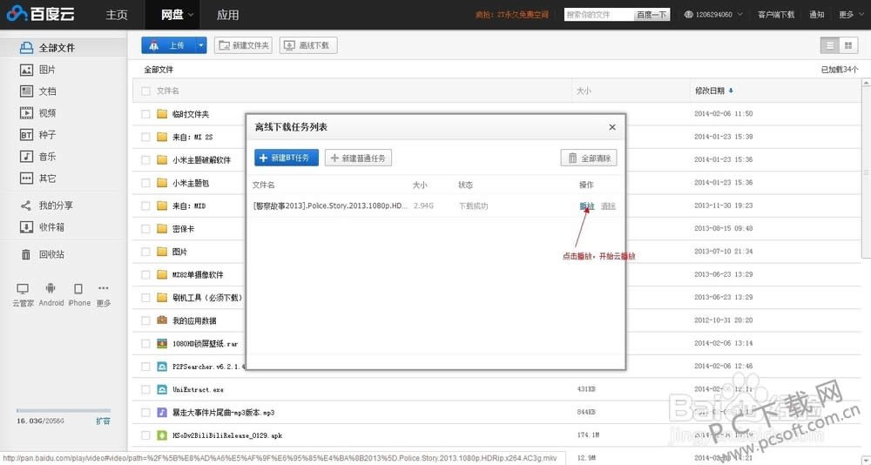
Task: Click the 百度一下 search button
Action: (x=652, y=15)
